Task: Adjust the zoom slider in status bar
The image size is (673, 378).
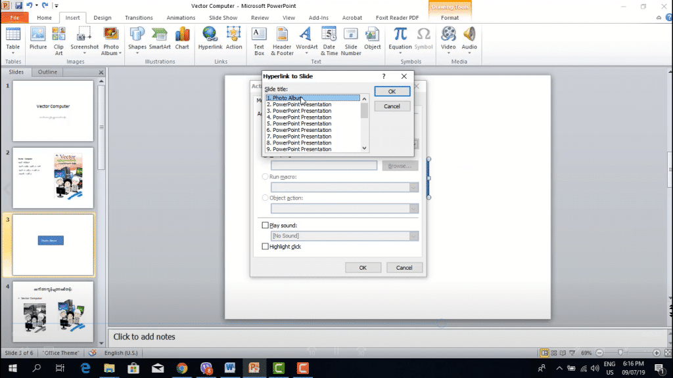Action: (x=620, y=352)
